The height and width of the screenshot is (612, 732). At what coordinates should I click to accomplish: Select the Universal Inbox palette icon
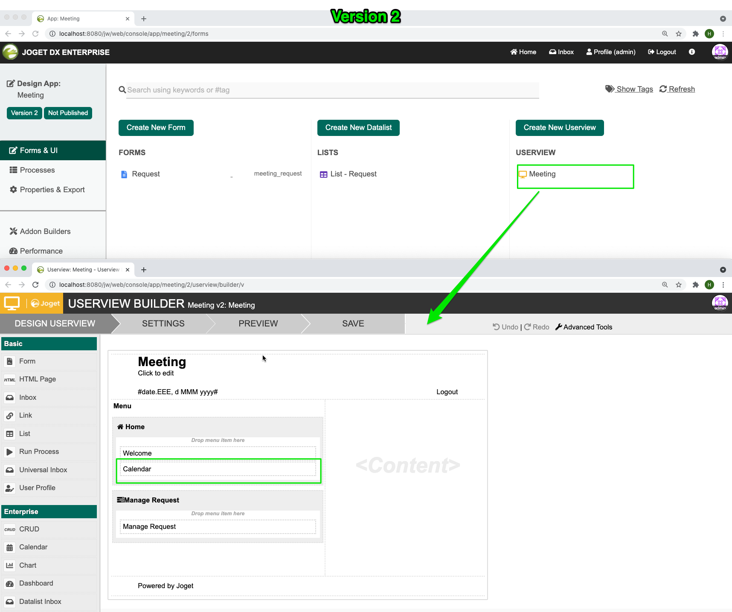click(x=9, y=470)
